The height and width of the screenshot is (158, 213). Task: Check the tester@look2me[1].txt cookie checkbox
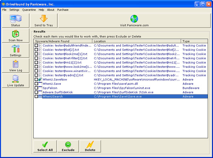pos(36,54)
